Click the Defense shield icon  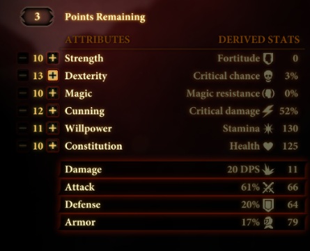coord(268,205)
